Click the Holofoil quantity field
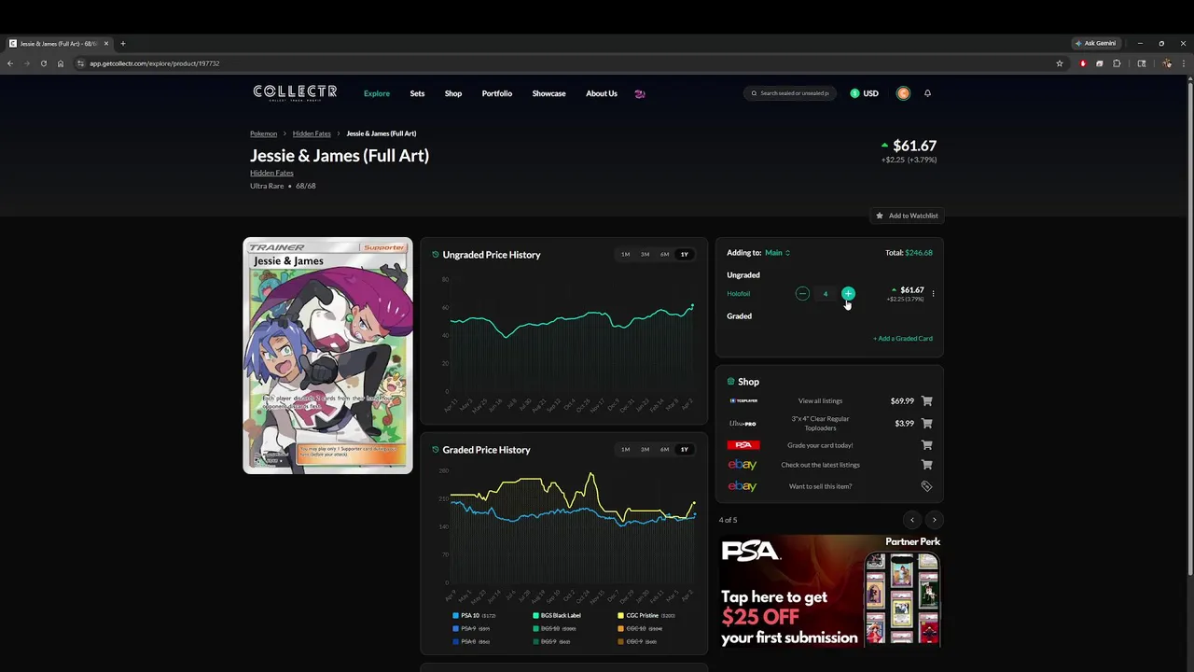This screenshot has width=1194, height=672. tap(826, 294)
